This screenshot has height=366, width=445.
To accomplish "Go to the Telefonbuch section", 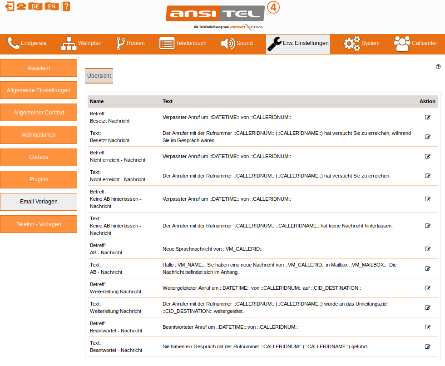I will (x=183, y=44).
